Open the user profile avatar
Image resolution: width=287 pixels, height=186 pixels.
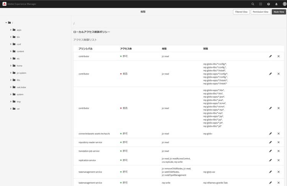tap(285, 4)
